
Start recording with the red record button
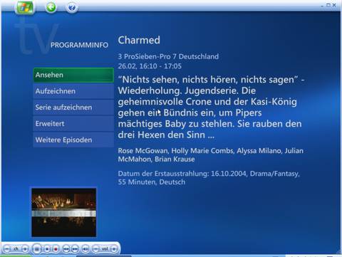click(x=56, y=249)
